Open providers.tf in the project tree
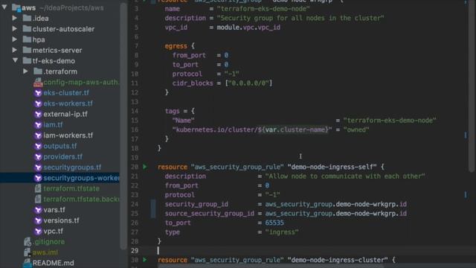The image size is (476, 268). pos(62,157)
